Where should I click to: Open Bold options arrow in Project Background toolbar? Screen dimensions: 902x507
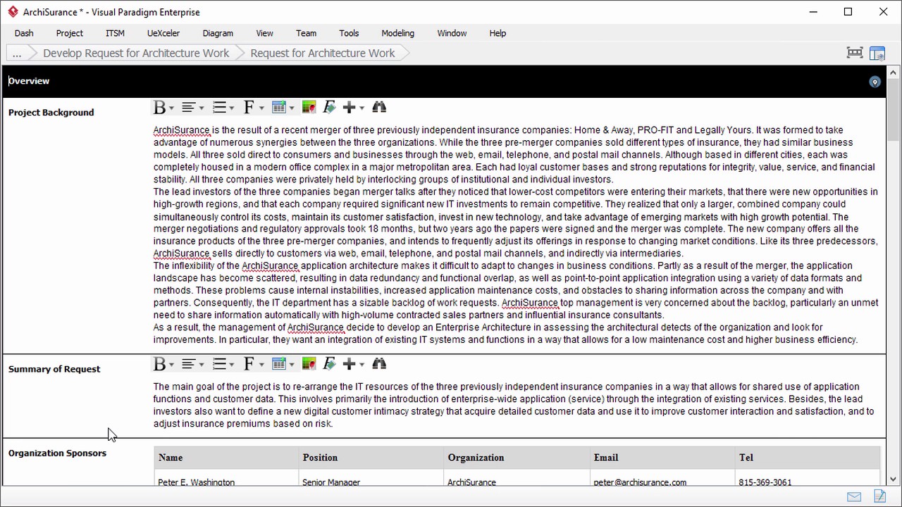[171, 108]
